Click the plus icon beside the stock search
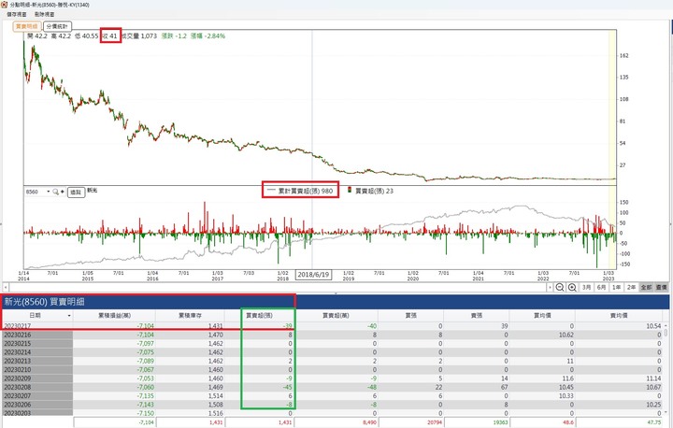The width and height of the screenshot is (673, 428). pos(63,192)
